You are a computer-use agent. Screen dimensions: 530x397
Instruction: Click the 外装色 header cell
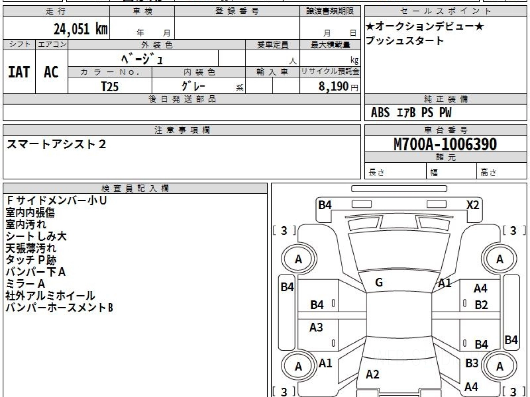coord(157,45)
